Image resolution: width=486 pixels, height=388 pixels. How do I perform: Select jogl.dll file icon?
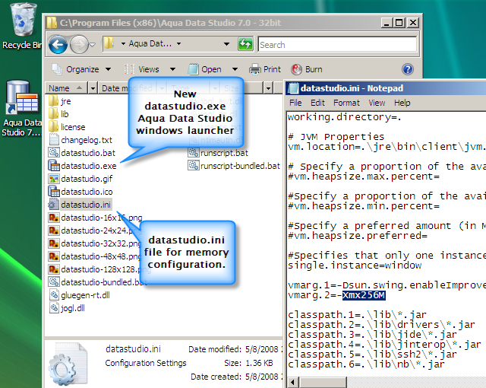(x=54, y=308)
